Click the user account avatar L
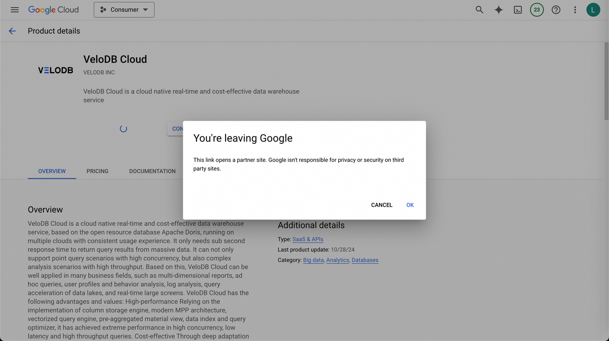The width and height of the screenshot is (609, 341). coord(593,10)
